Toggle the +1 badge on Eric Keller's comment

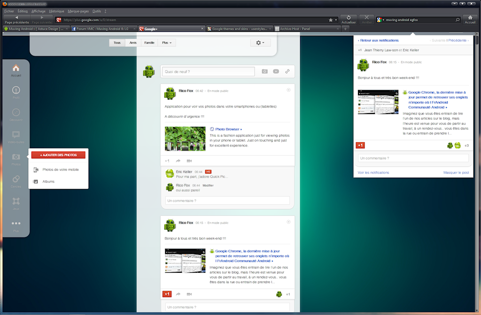click(208, 172)
